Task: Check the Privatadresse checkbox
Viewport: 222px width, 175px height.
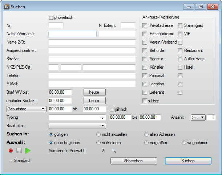Action: (x=145, y=26)
